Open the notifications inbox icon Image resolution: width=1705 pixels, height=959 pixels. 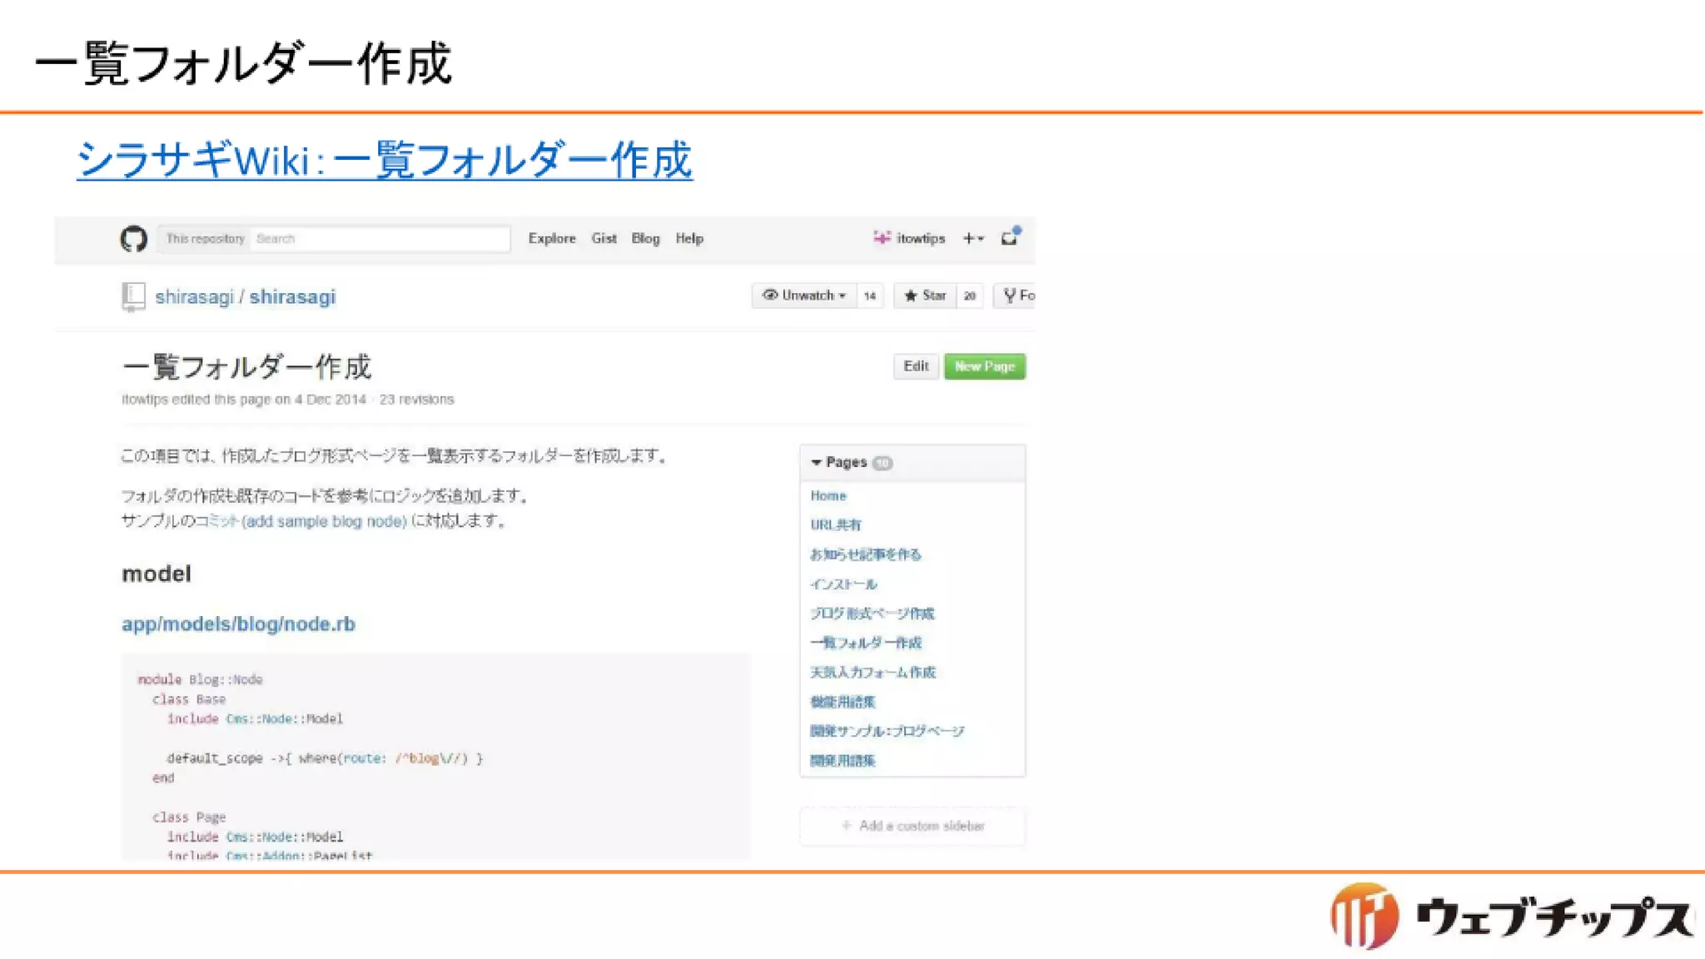1009,238
